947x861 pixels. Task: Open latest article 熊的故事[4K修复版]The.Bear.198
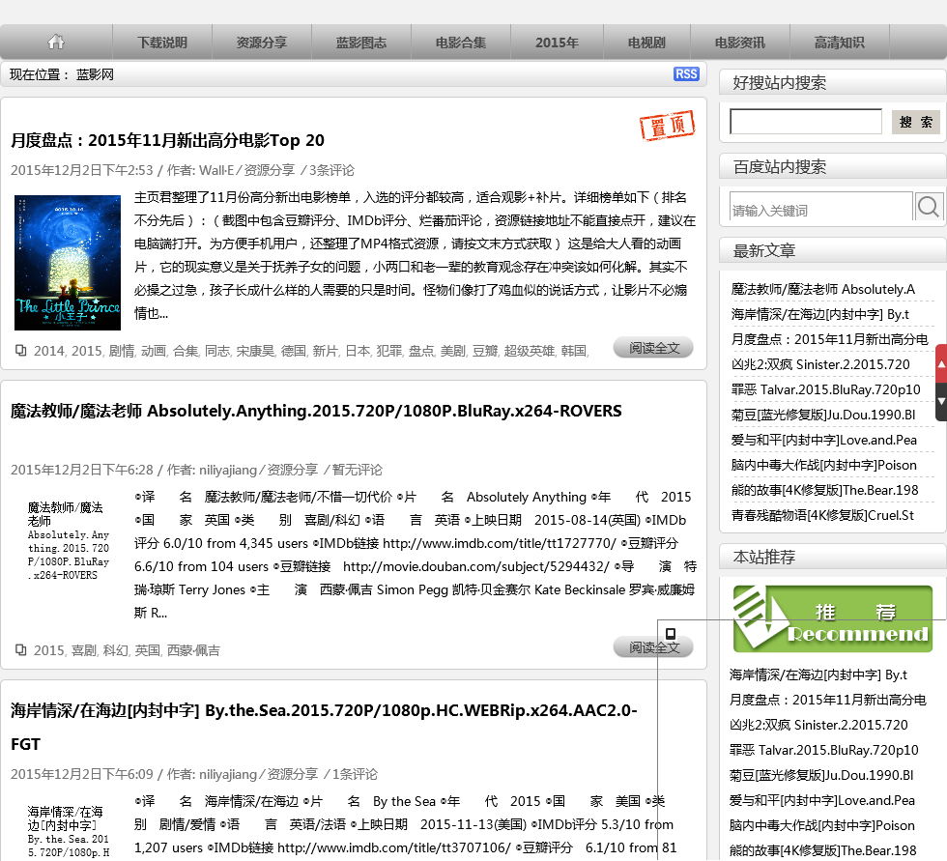[824, 490]
